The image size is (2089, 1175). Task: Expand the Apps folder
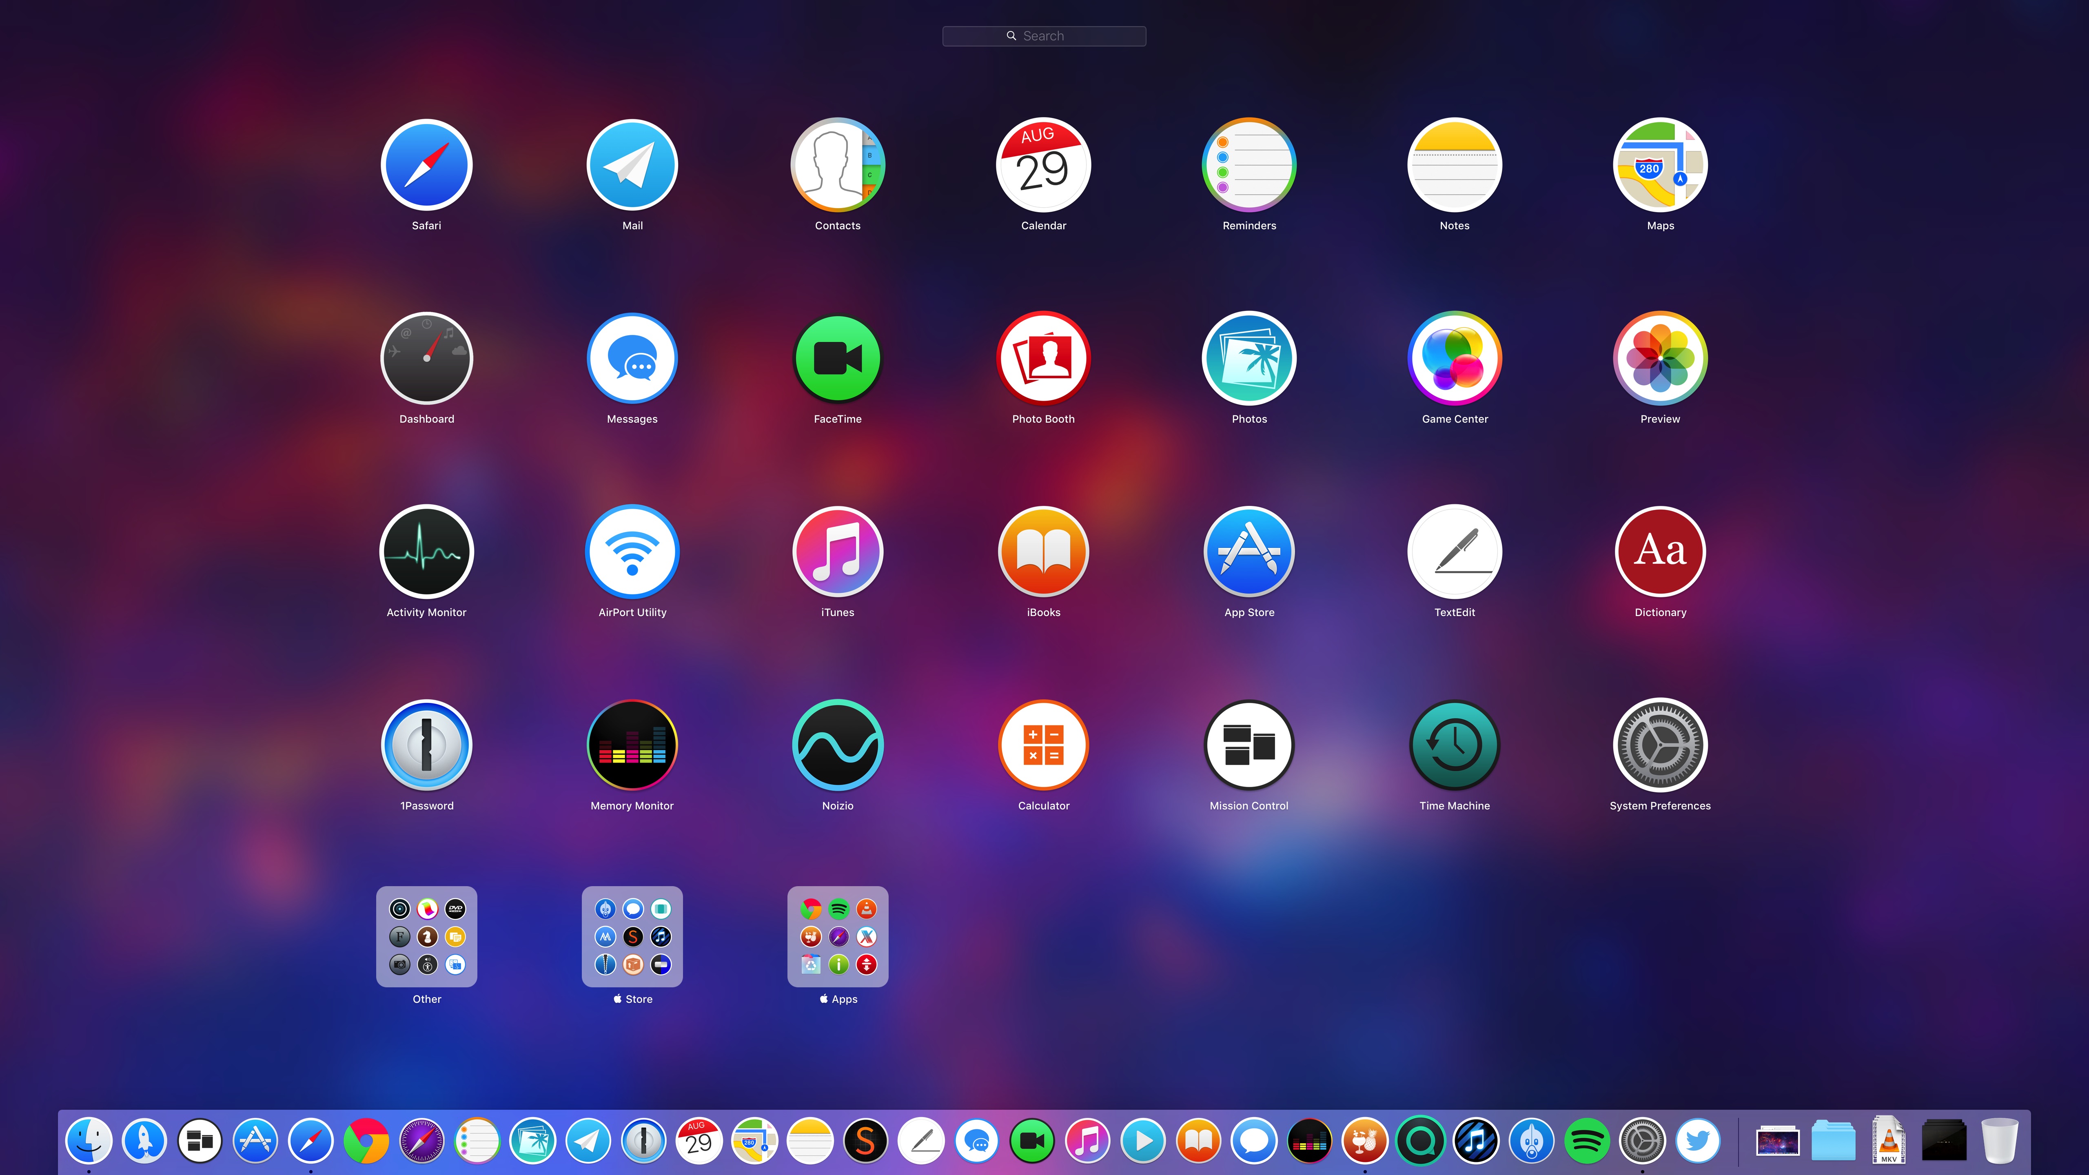click(x=838, y=937)
